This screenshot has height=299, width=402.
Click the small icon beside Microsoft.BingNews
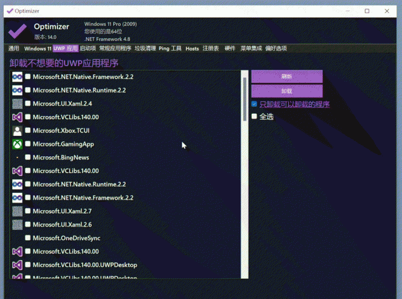coord(17,158)
